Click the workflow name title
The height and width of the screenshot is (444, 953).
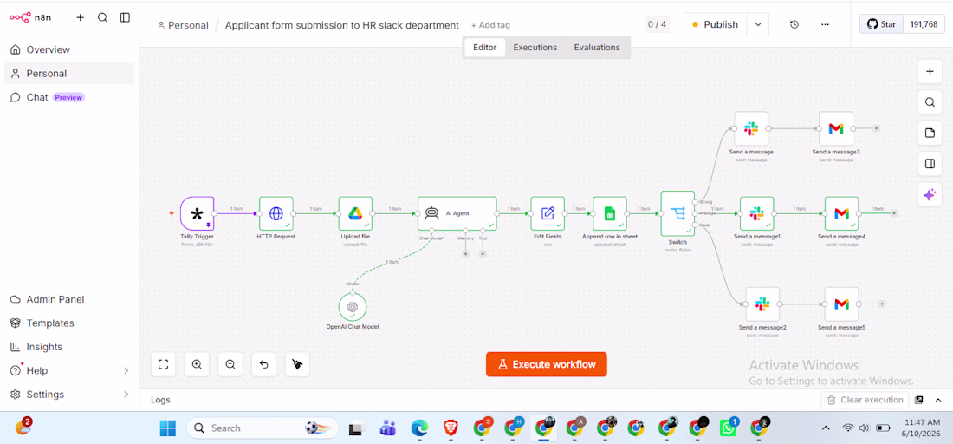pyautogui.click(x=342, y=25)
